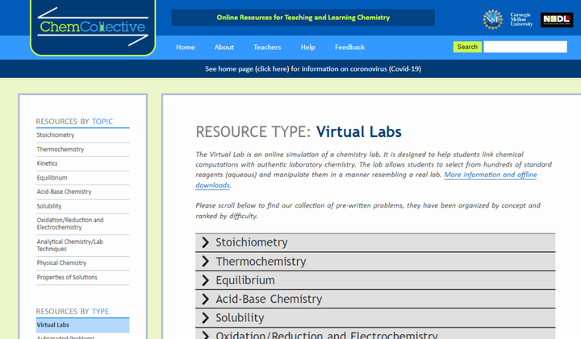Expand the Stoichiometry section chevron
This screenshot has height=339, width=581.
[x=205, y=242]
